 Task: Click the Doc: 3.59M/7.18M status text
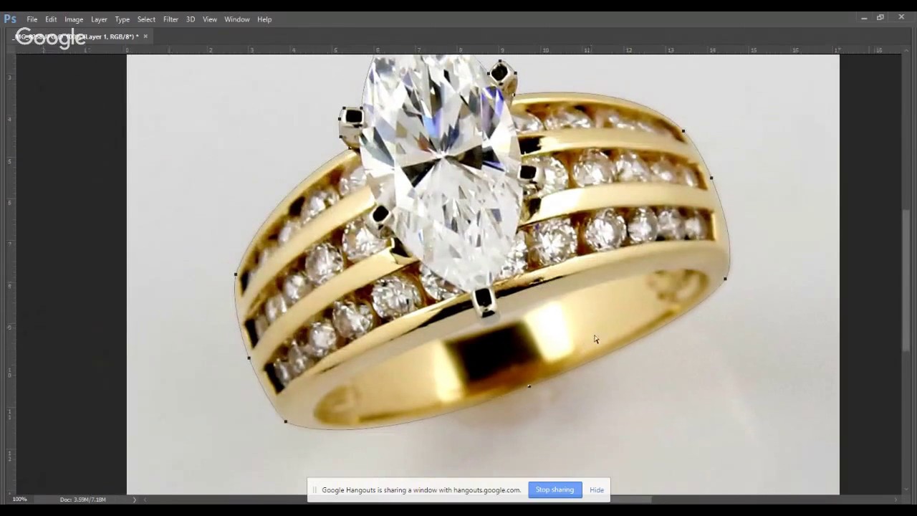click(83, 500)
